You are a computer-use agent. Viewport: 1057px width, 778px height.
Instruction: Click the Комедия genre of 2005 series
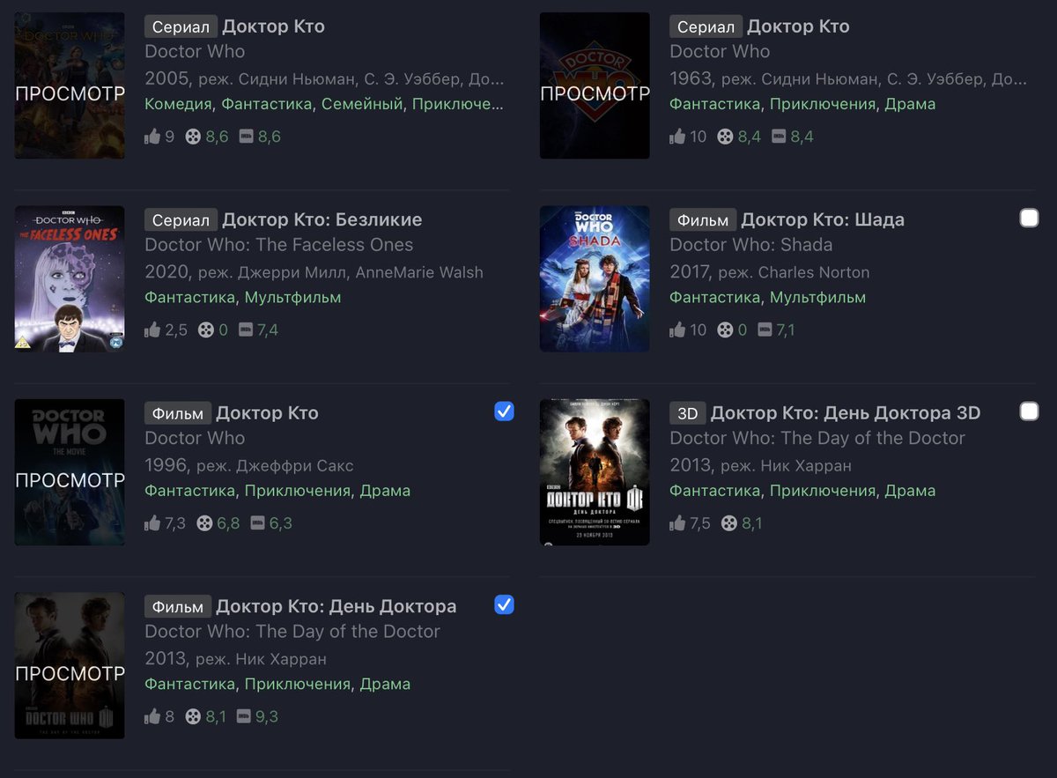tap(179, 104)
